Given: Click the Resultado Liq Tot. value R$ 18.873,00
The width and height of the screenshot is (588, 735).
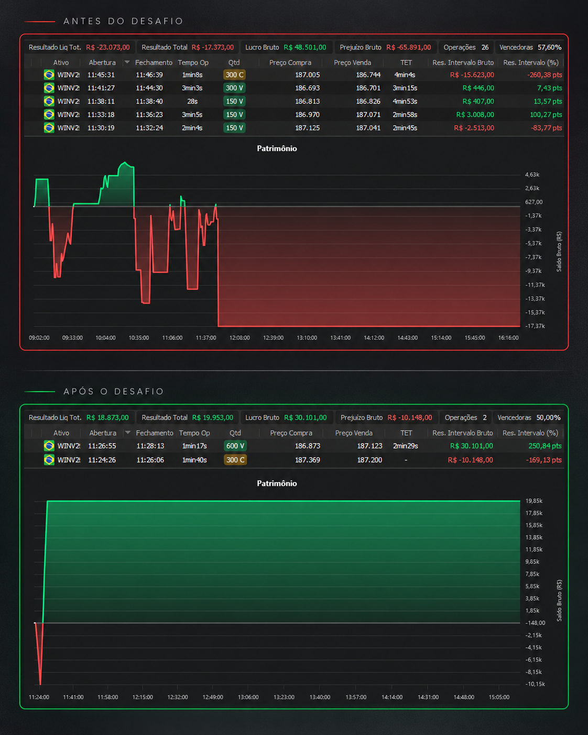Looking at the screenshot, I should tap(107, 418).
